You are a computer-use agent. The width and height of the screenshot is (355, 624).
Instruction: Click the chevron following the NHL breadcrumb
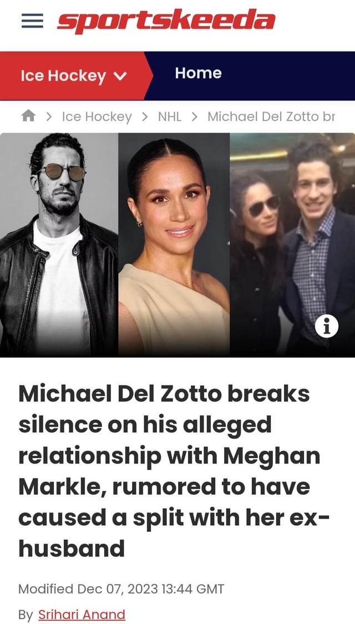[195, 116]
